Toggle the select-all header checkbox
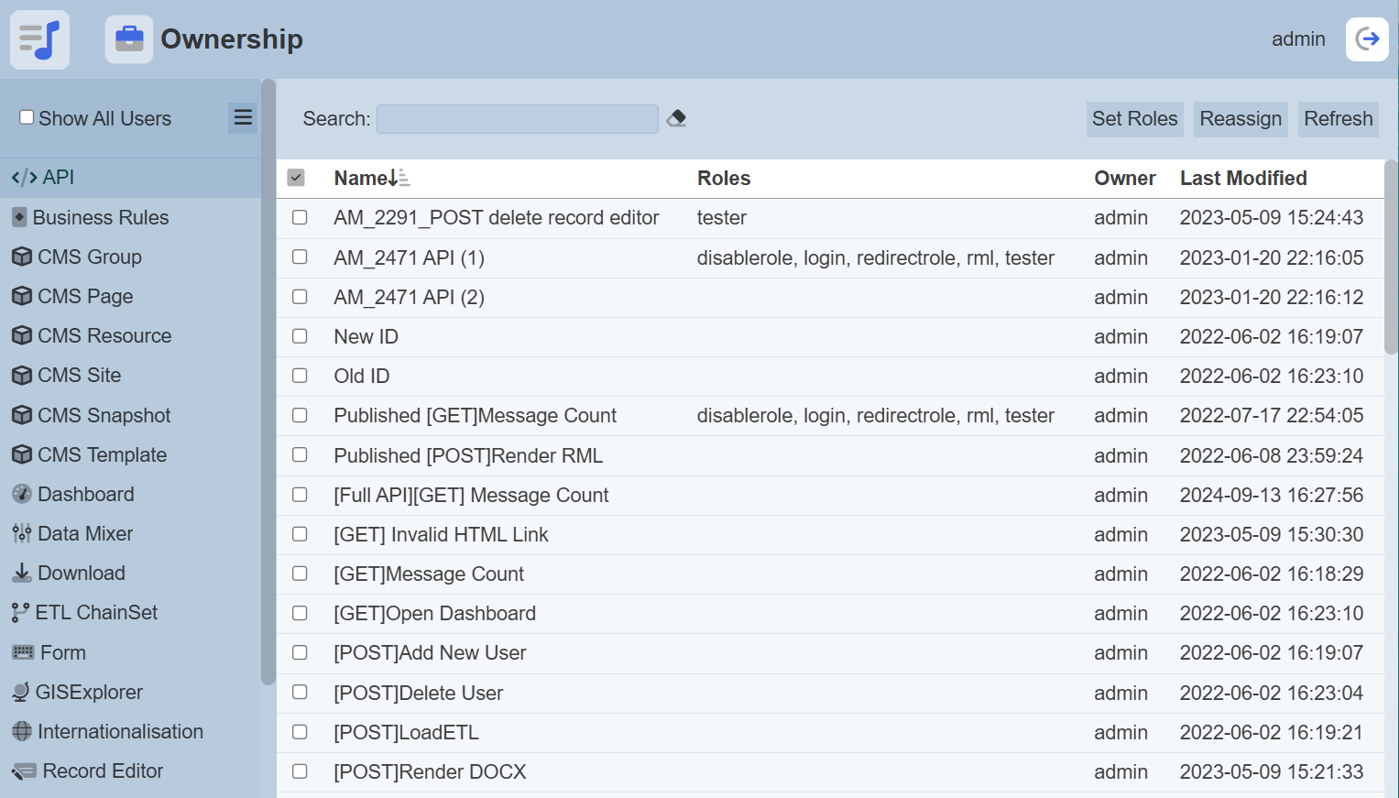The height and width of the screenshot is (798, 1399). click(x=296, y=178)
